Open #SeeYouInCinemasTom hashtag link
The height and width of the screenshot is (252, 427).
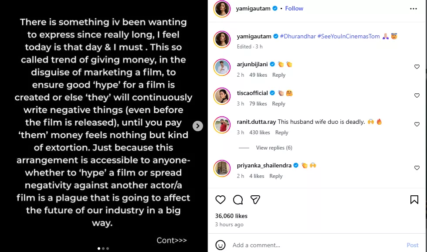click(348, 36)
